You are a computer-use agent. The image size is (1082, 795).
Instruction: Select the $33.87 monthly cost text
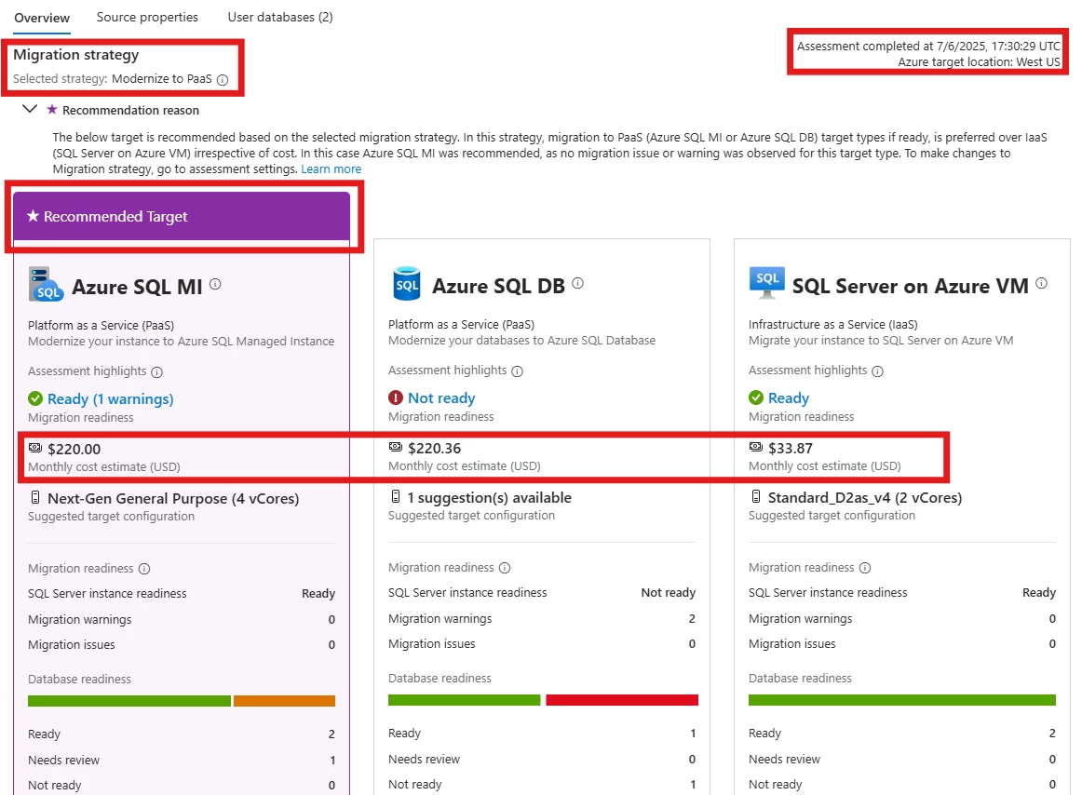791,449
